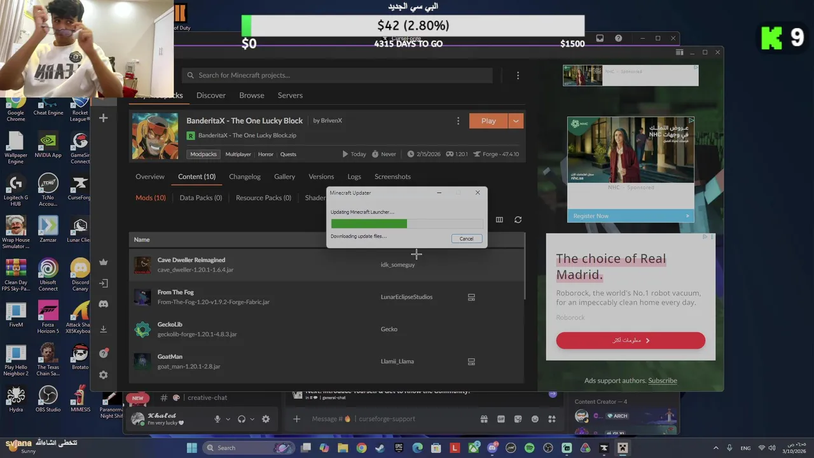Filter by Data Packs (0)
The height and width of the screenshot is (458, 814).
coord(201,198)
